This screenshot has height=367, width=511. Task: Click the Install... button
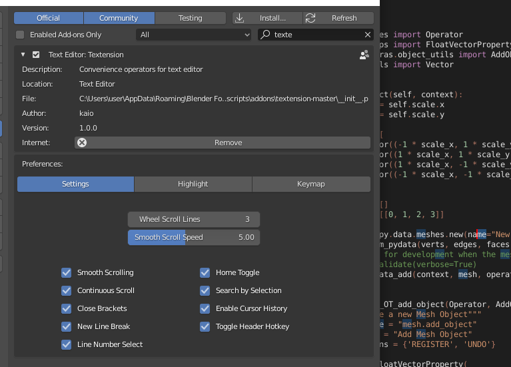pyautogui.click(x=268, y=18)
